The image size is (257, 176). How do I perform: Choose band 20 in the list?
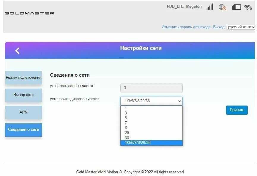[x=127, y=133]
